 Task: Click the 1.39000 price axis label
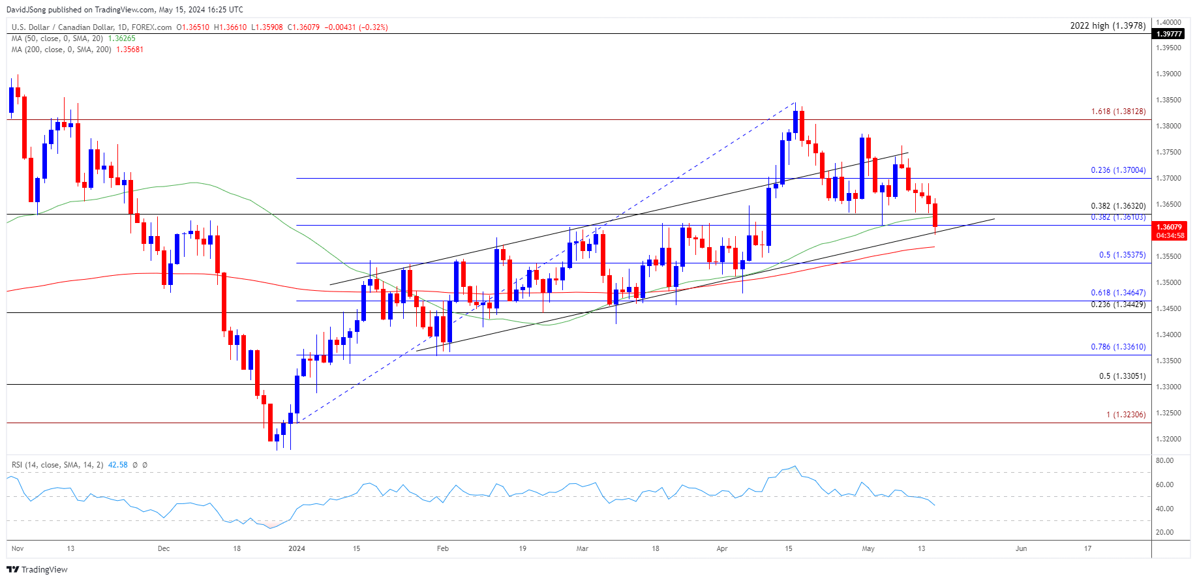pyautogui.click(x=1168, y=74)
